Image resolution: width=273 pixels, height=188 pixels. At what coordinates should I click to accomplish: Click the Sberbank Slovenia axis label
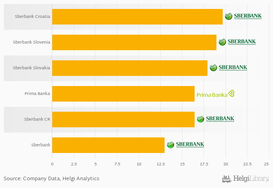[x=32, y=42]
